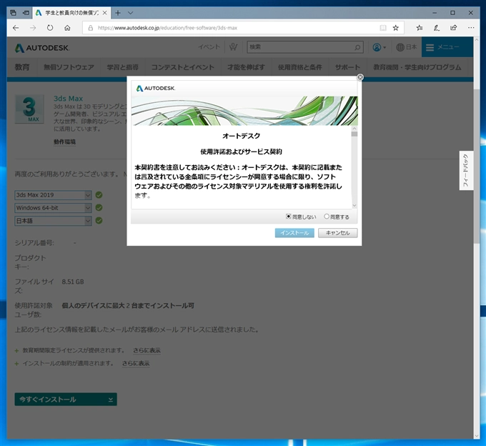
Task: Click green check beside 日本語
Action: 99,221
